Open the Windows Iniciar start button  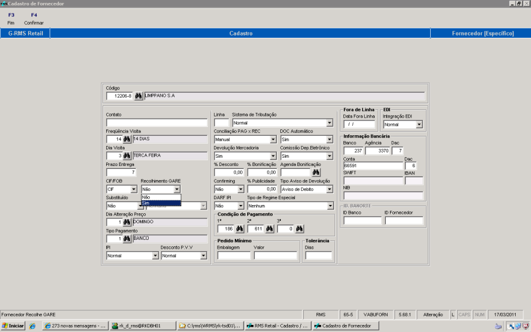[13, 326]
